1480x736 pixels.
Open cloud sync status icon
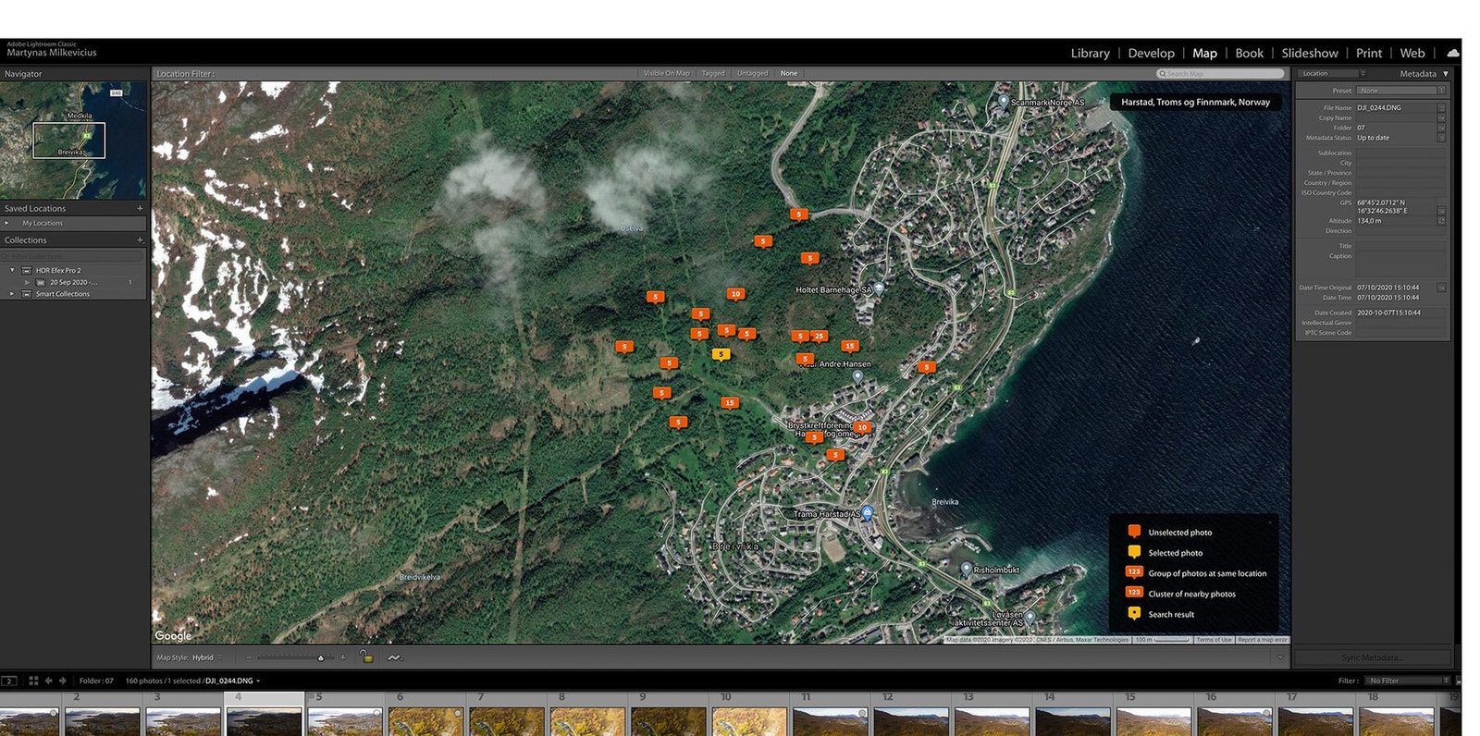pos(1452,54)
